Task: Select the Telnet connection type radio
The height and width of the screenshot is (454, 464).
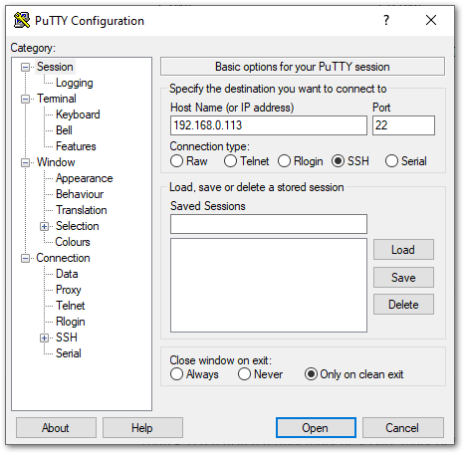Action: click(230, 161)
